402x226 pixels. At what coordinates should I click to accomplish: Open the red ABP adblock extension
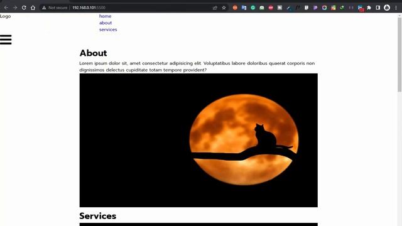pos(271,8)
